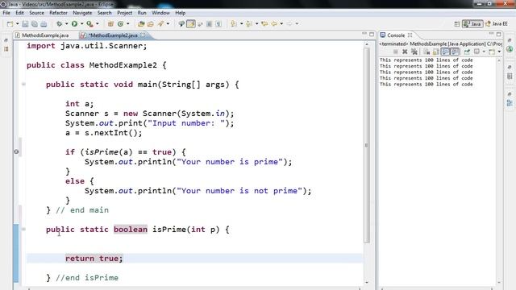Run the program with the green play icon
This screenshot has height=290, width=516.
74,23
